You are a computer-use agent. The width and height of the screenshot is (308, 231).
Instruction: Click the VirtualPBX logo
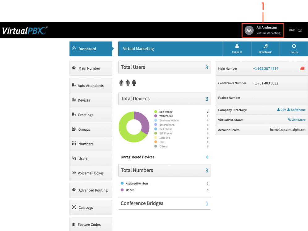(25, 31)
